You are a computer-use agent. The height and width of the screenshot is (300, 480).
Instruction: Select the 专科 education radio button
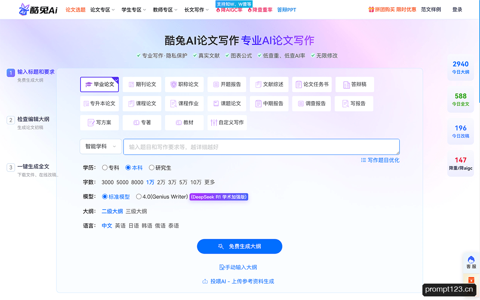[111, 168]
